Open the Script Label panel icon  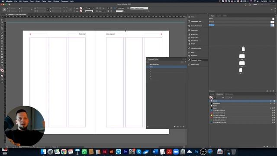[189, 38]
